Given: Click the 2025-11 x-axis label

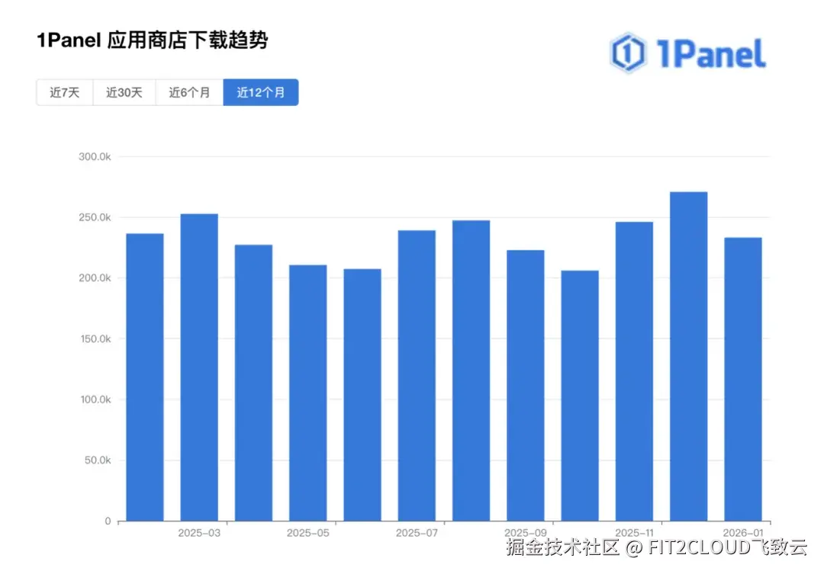Looking at the screenshot, I should [x=634, y=533].
